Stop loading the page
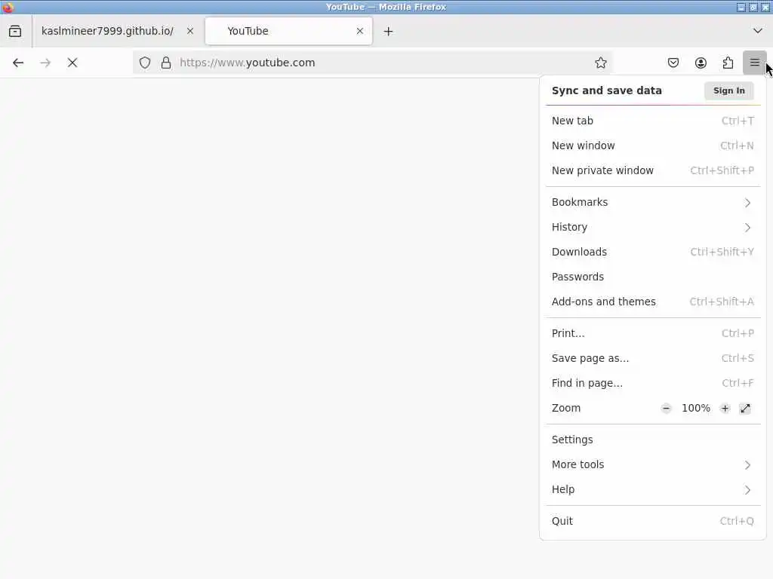This screenshot has width=773, height=579. click(x=72, y=63)
